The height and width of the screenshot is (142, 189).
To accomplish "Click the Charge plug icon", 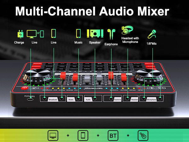I will click(x=20, y=34).
